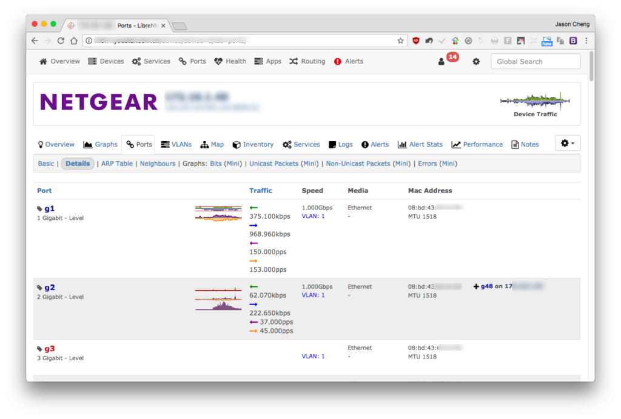The width and height of the screenshot is (621, 419).
Task: Switch to the Inventory tab
Action: pyautogui.click(x=253, y=145)
